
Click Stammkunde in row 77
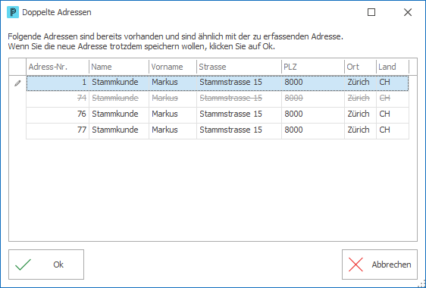(x=119, y=130)
